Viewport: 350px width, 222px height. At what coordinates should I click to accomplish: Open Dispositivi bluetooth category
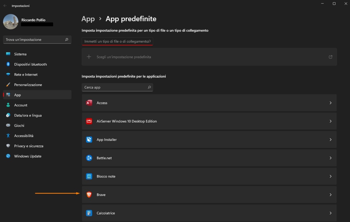coord(37,64)
